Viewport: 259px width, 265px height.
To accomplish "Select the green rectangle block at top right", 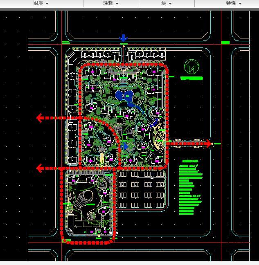I will (225, 42).
